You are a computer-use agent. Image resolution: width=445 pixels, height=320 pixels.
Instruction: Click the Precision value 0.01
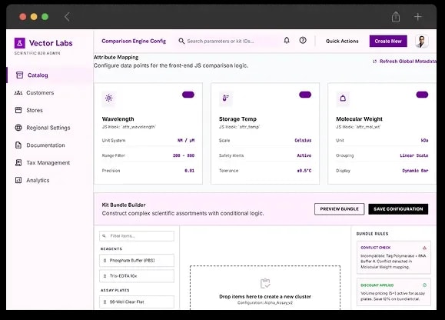190,171
